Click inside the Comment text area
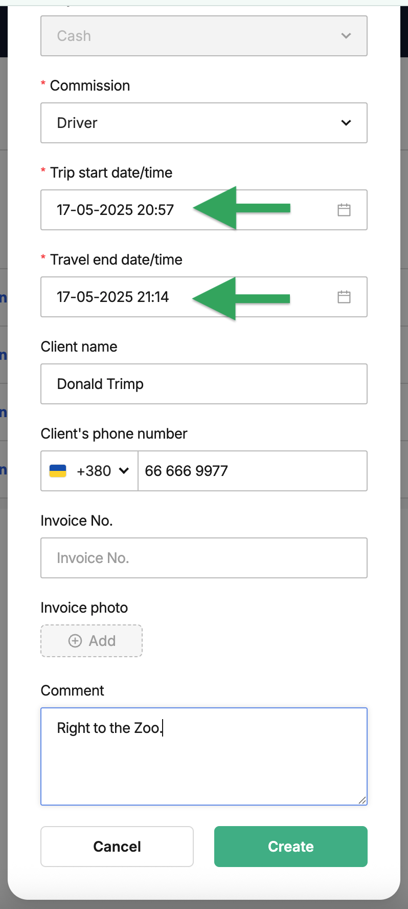This screenshot has height=909, width=408. pyautogui.click(x=204, y=756)
